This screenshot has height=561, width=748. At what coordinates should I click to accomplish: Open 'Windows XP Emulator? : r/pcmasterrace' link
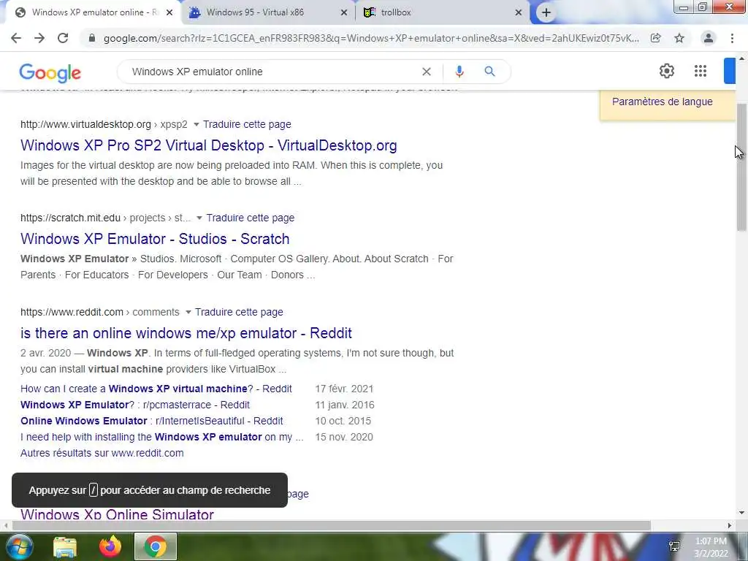coord(135,405)
